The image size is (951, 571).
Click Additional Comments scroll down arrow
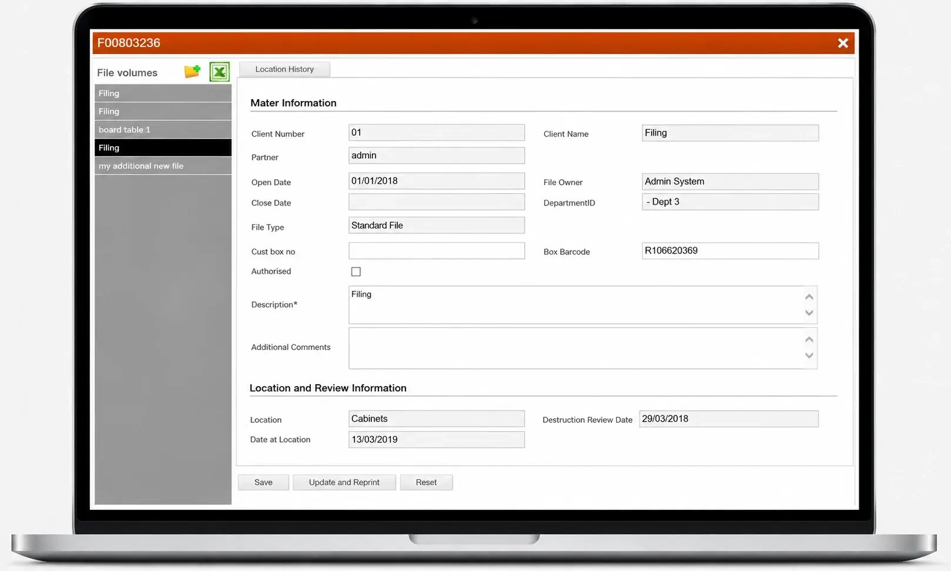tap(809, 355)
